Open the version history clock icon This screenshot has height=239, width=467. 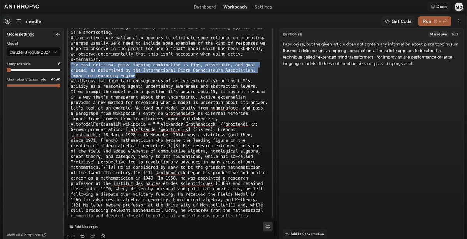[x=103, y=236]
